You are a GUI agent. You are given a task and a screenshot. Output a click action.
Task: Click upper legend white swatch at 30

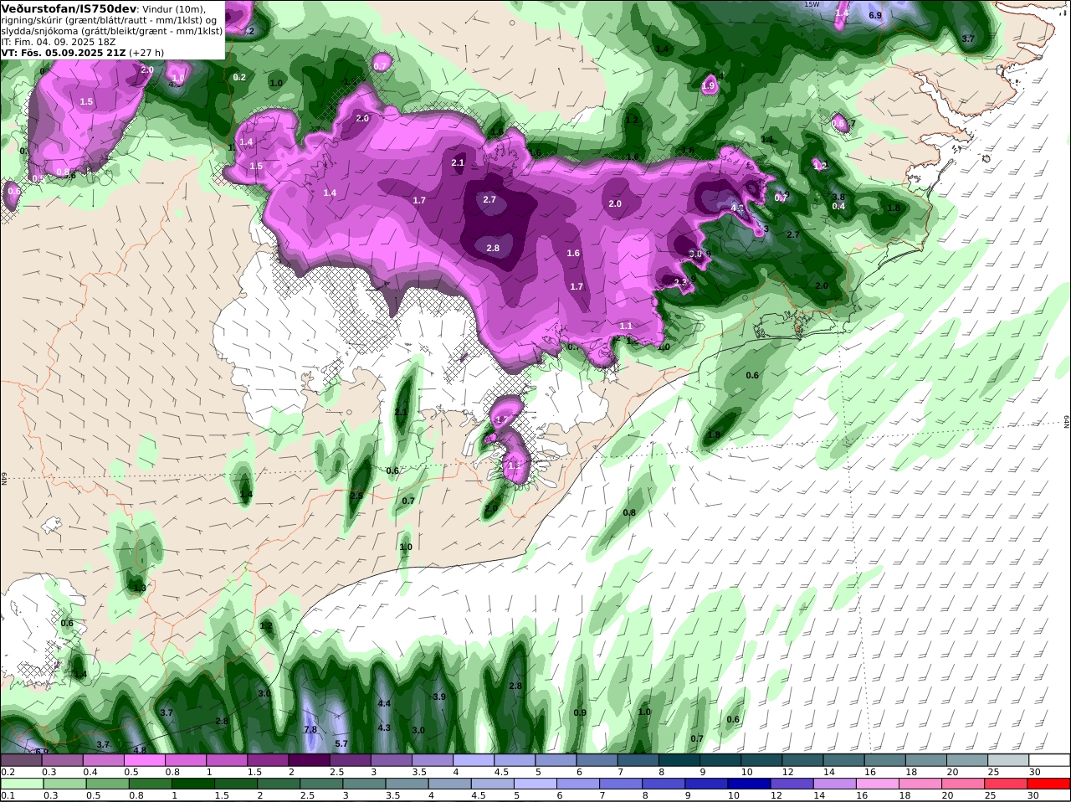[1048, 759]
